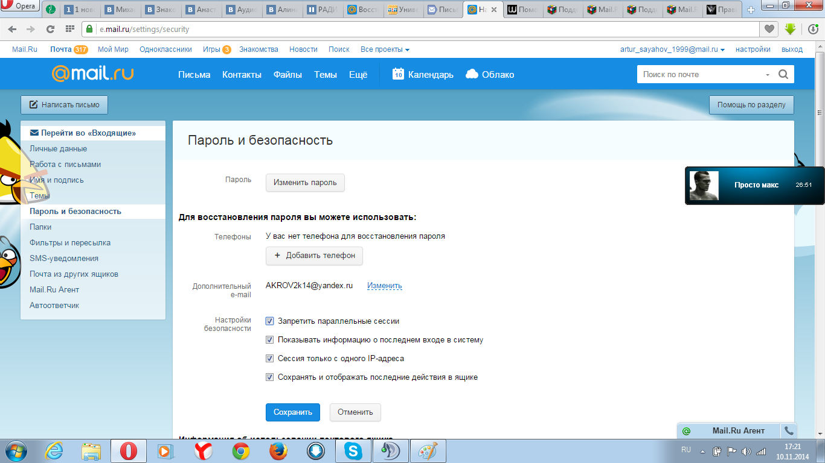Click the network signal icon in system tray
This screenshot has height=463, width=825.
(761, 451)
